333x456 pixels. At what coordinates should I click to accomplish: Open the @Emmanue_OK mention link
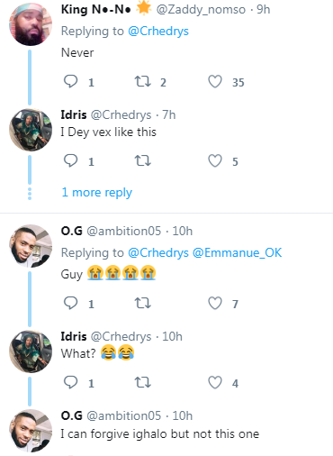coord(237,252)
